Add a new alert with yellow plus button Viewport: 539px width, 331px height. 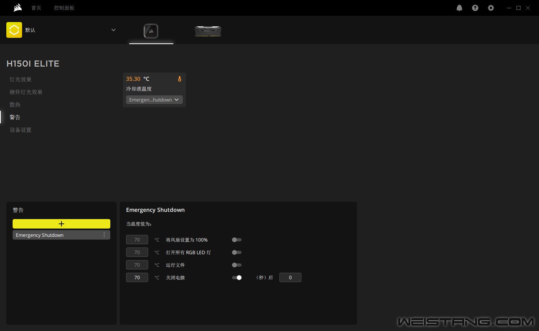[x=61, y=224]
